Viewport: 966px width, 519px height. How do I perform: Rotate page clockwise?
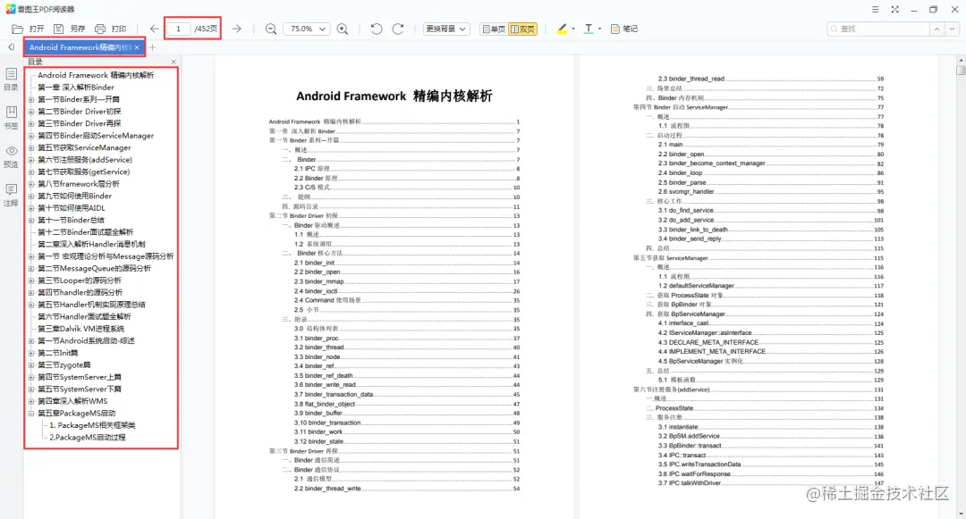pos(398,29)
